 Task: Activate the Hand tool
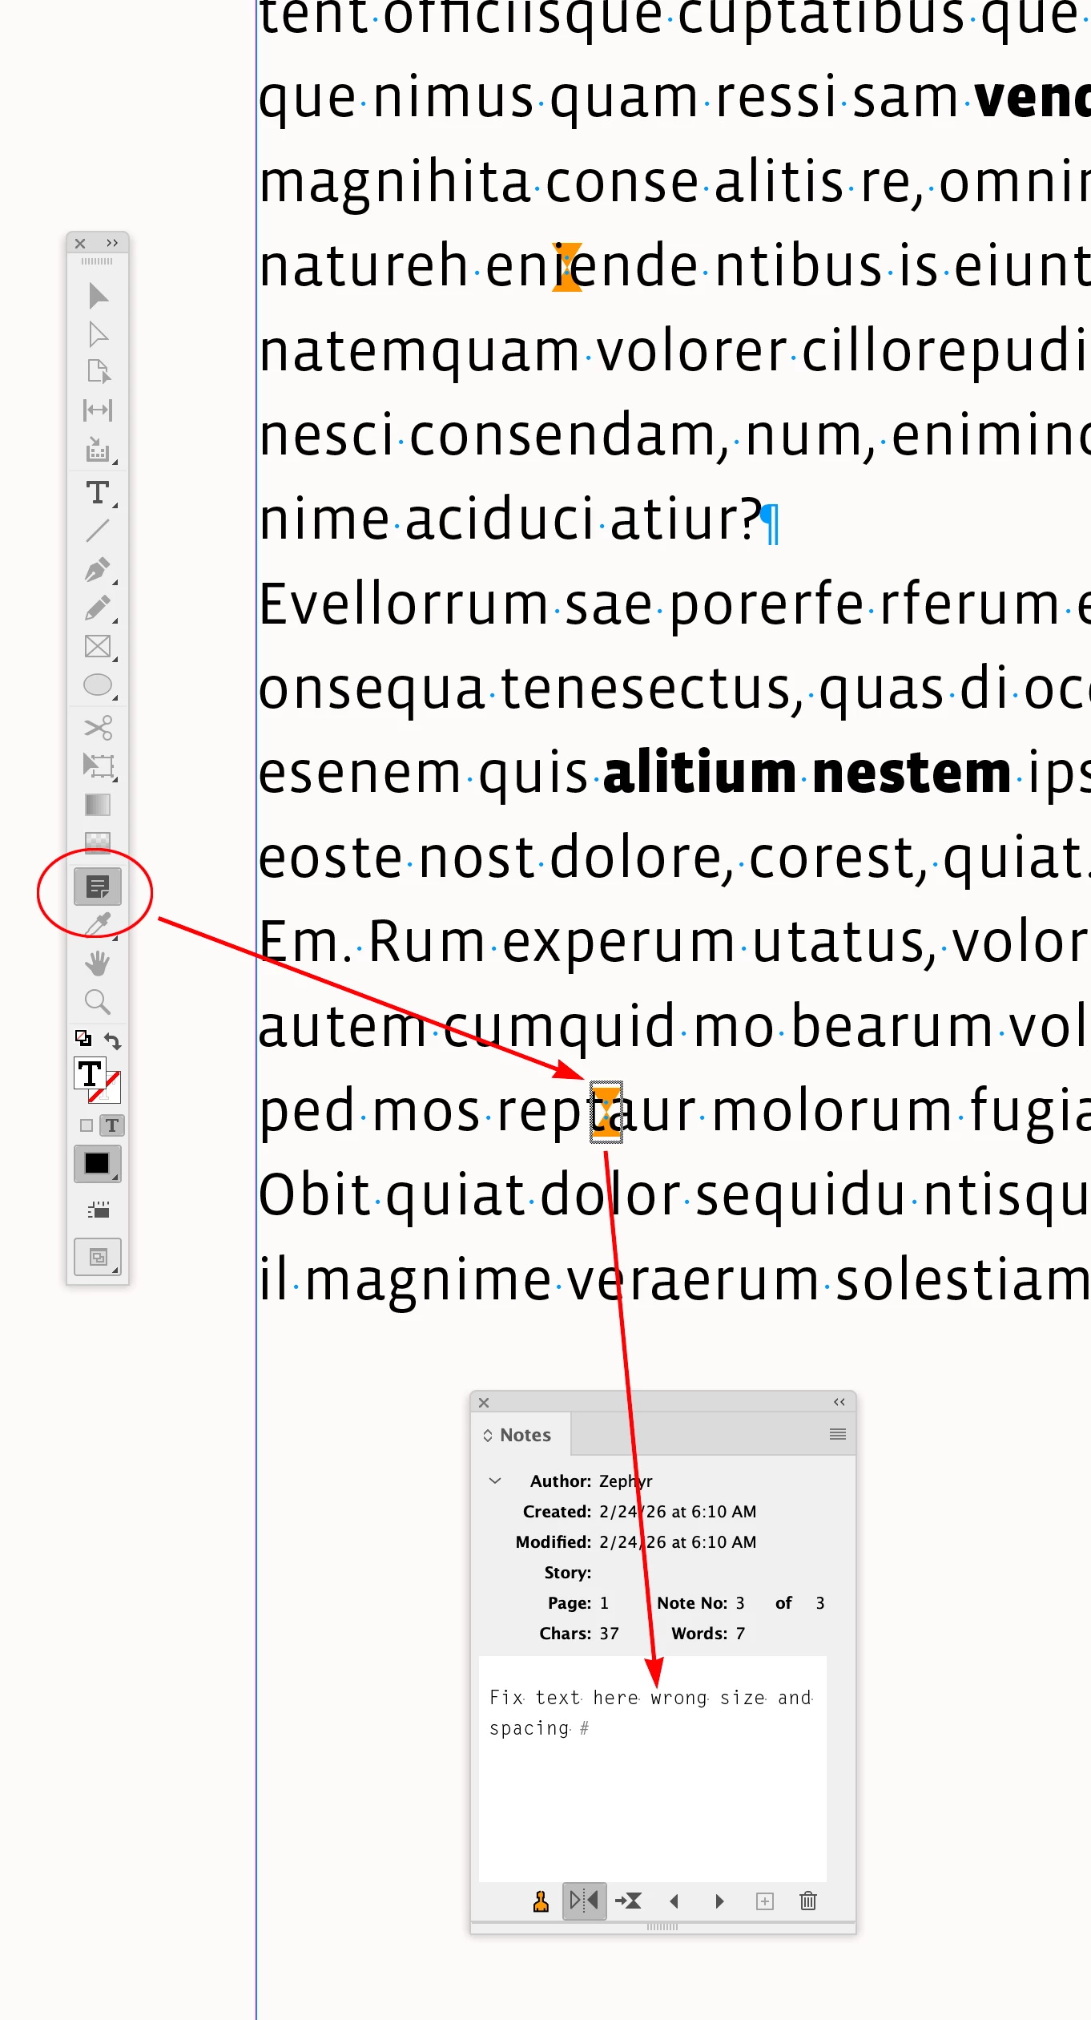tap(98, 964)
